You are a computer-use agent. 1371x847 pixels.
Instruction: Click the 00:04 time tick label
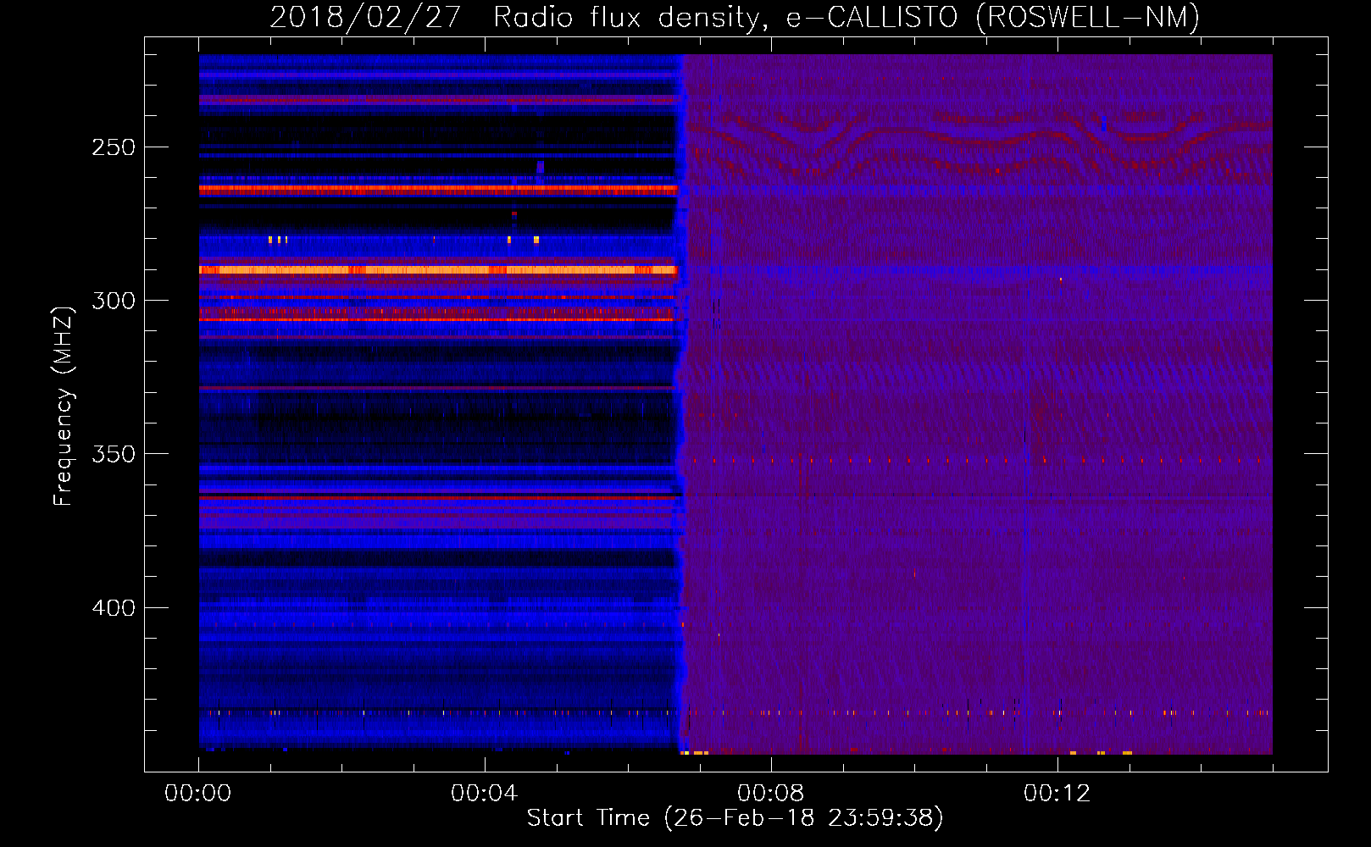pos(484,794)
